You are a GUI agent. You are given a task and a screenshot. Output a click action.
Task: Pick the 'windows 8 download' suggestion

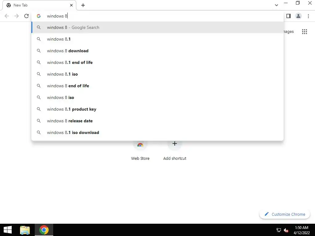click(157, 51)
